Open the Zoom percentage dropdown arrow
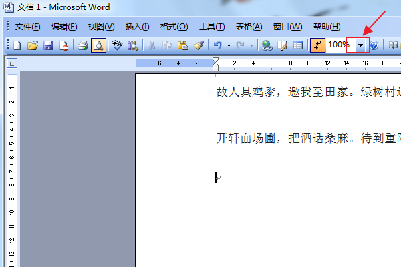The width and height of the screenshot is (401, 267). click(x=360, y=45)
